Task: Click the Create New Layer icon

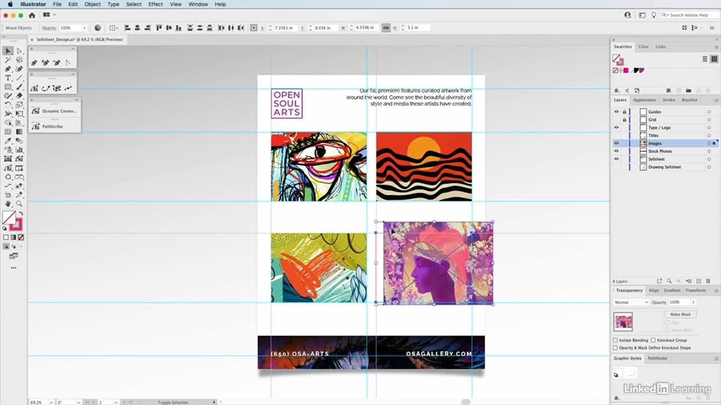Action: [699, 281]
